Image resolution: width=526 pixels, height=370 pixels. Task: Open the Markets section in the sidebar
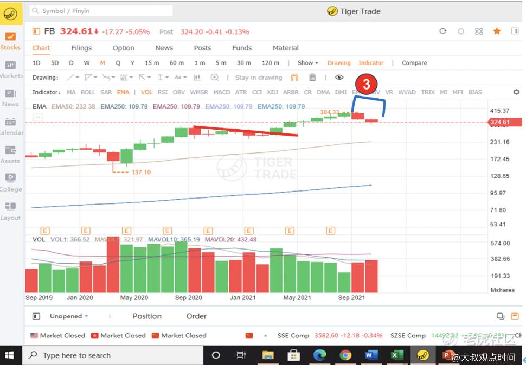10,69
